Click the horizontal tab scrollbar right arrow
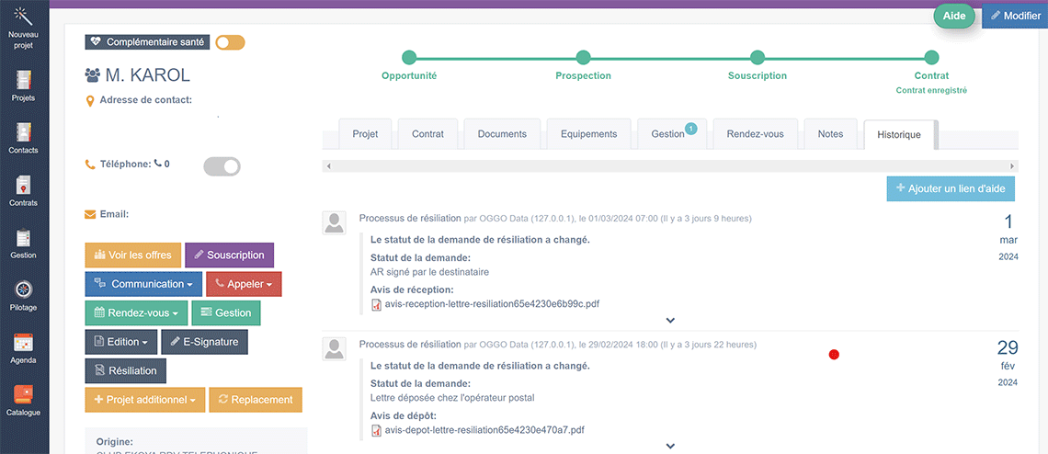 point(1013,166)
